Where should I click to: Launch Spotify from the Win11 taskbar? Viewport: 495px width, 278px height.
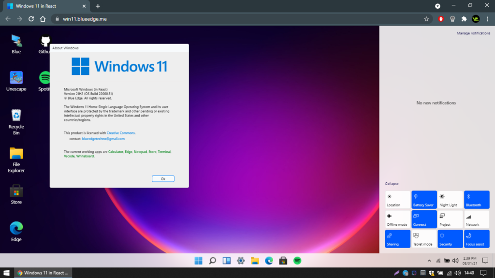pos(297,261)
